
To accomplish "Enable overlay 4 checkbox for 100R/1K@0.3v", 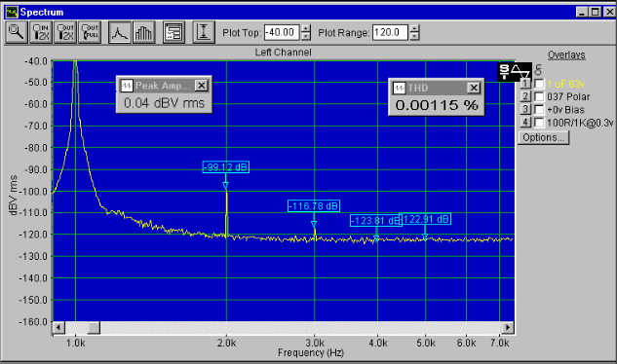I will pos(539,123).
